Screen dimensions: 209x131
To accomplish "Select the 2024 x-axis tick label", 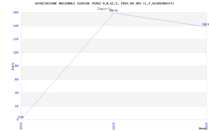I will coord(206,126).
